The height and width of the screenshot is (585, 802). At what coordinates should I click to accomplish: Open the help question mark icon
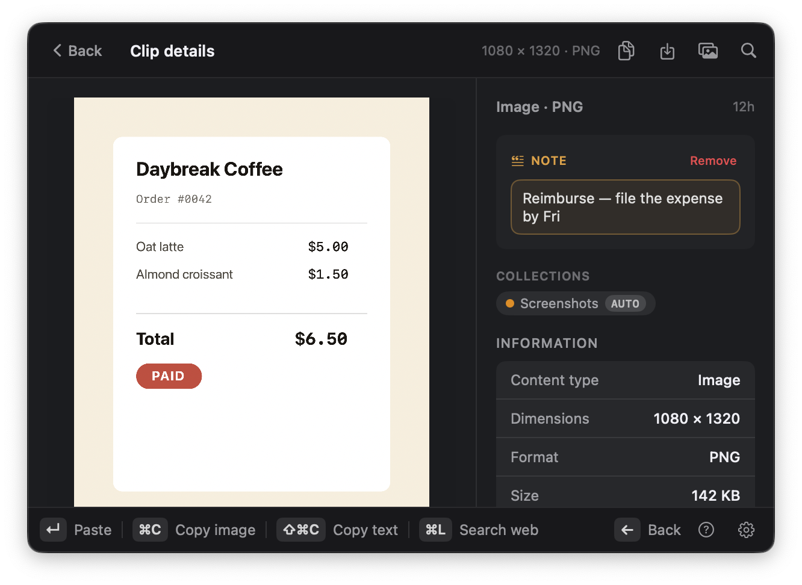pyautogui.click(x=706, y=530)
